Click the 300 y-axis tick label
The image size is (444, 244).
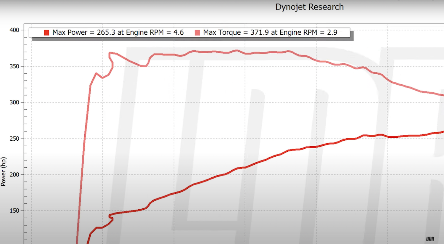[14, 102]
